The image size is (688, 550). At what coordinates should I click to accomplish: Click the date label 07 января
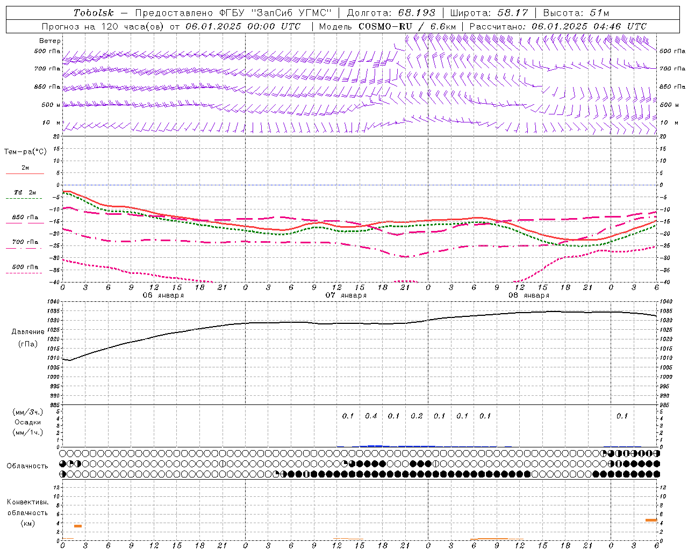pyautogui.click(x=346, y=295)
